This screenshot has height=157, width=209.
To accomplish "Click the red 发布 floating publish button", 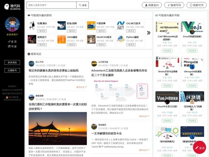I will [200, 148].
